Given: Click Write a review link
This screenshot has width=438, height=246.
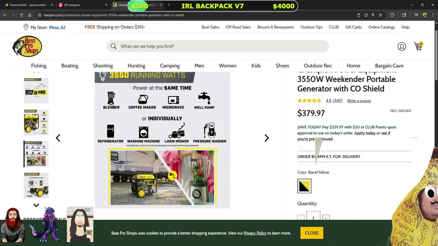Looking at the screenshot, I should point(359,101).
